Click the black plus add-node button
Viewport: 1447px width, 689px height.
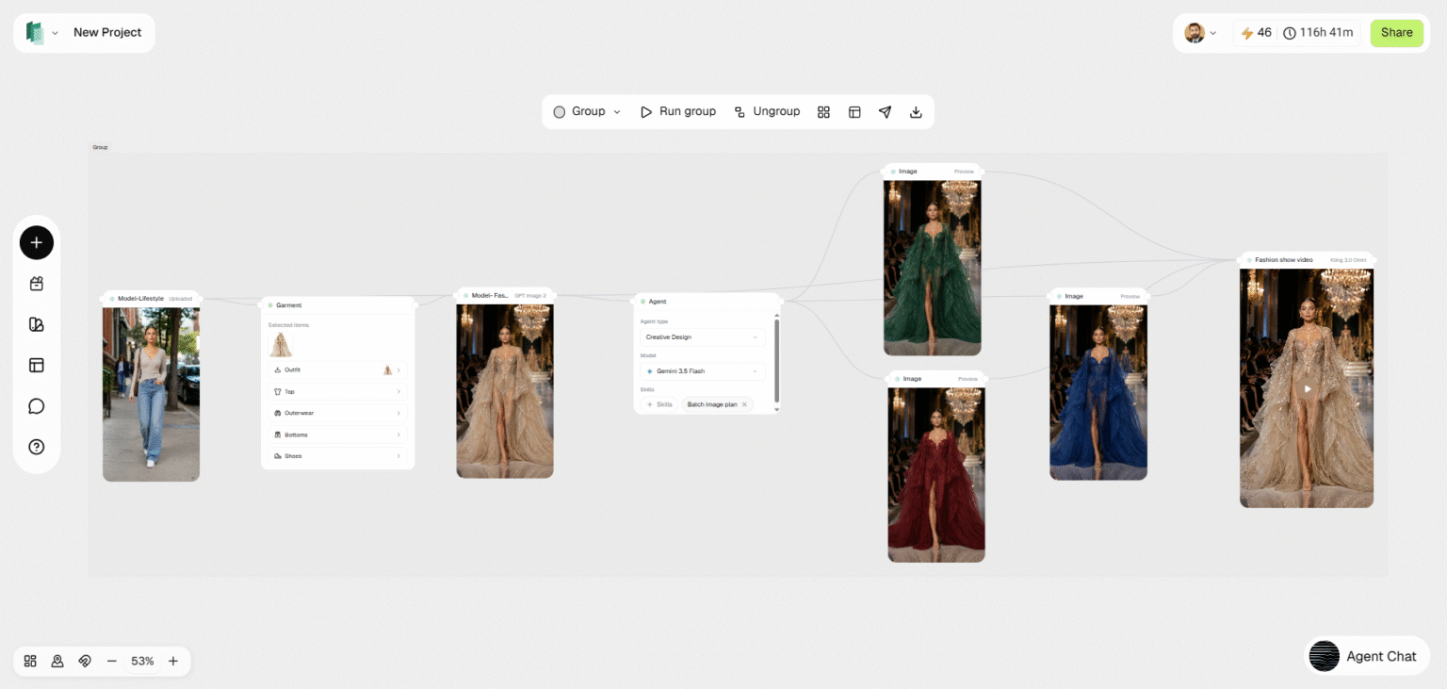point(37,242)
